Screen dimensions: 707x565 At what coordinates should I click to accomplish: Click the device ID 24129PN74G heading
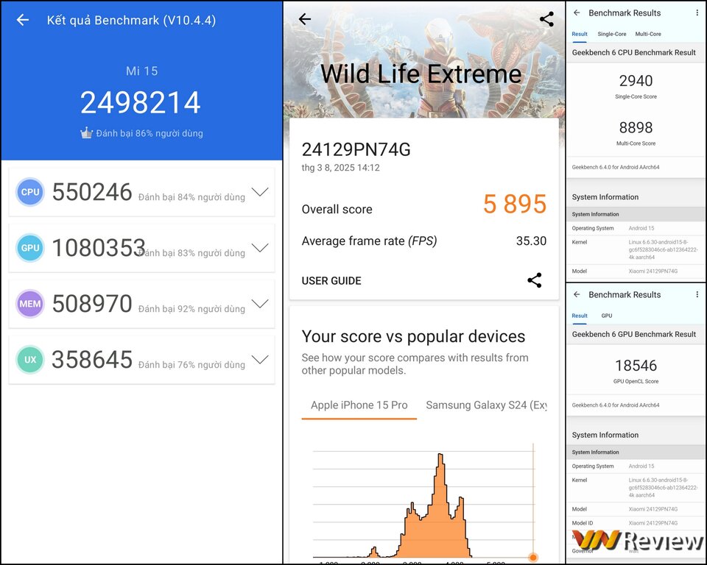[356, 149]
